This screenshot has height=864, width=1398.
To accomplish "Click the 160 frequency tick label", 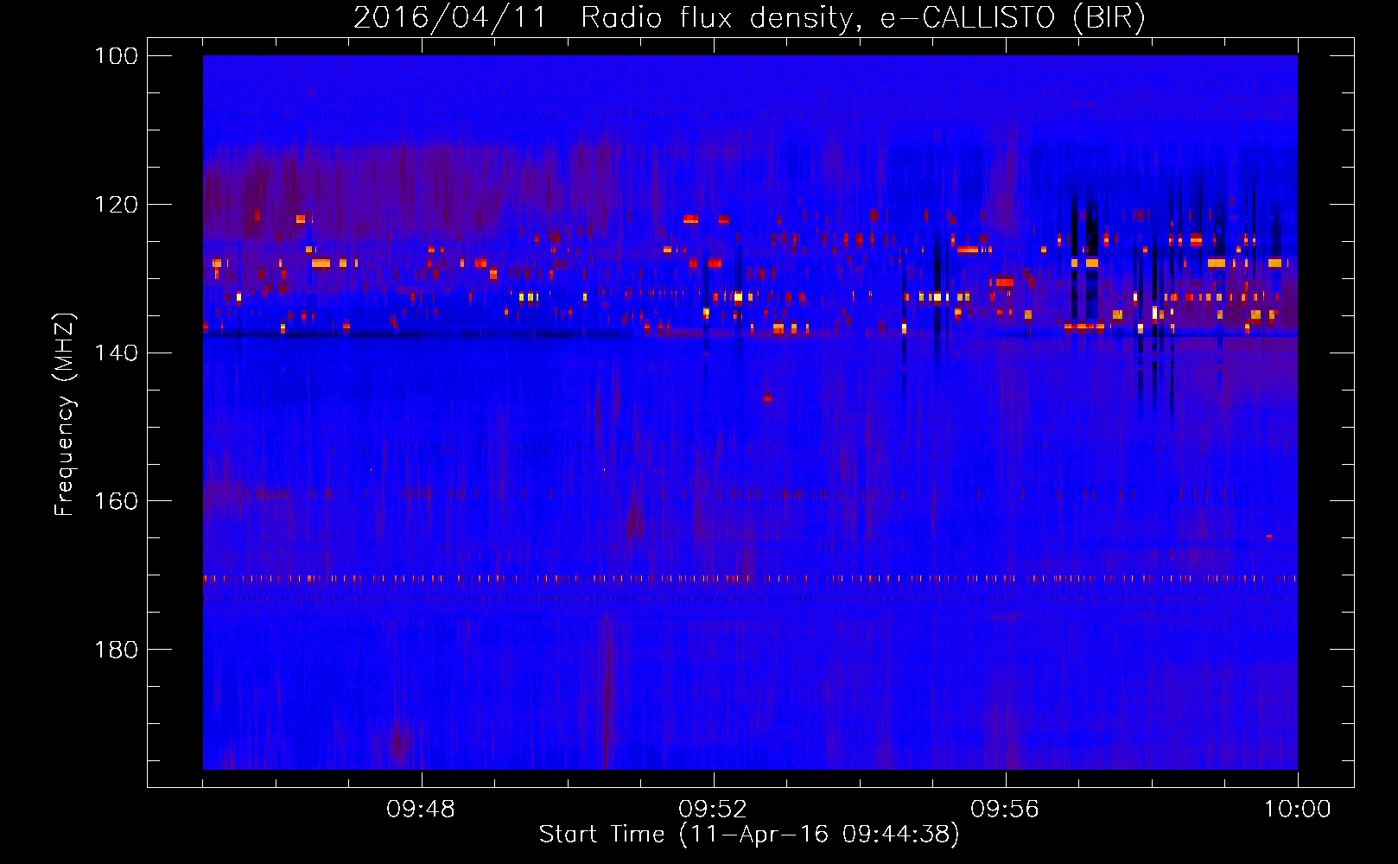I will click(x=117, y=501).
